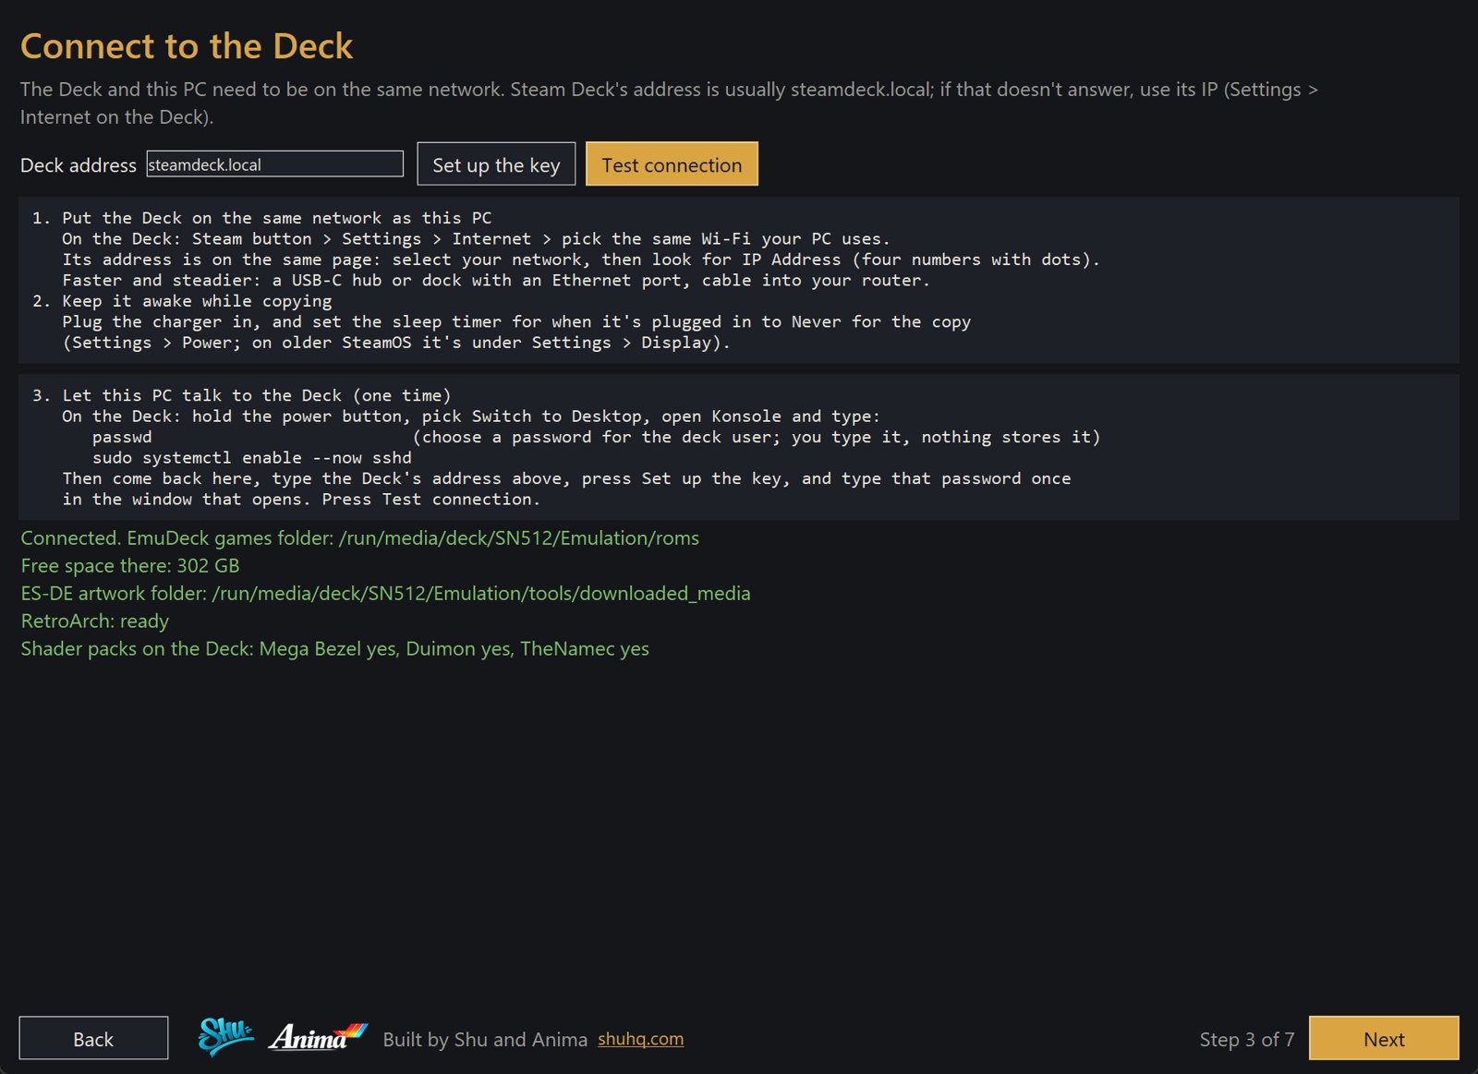
Task: Click the 'Built by Shu and Anima' text
Action: click(485, 1040)
